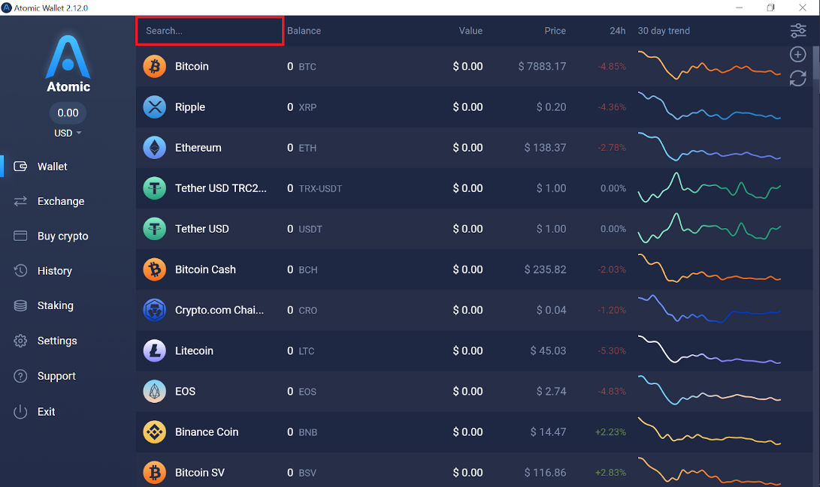Click the Bitcoin Cash price $ 235.82
Screen dimensions: 820x487
(x=545, y=269)
